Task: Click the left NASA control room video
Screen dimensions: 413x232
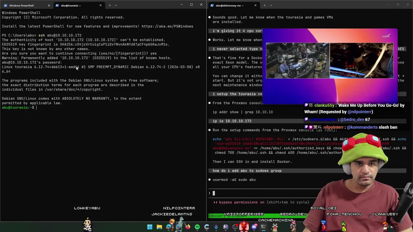Action: coord(297,61)
